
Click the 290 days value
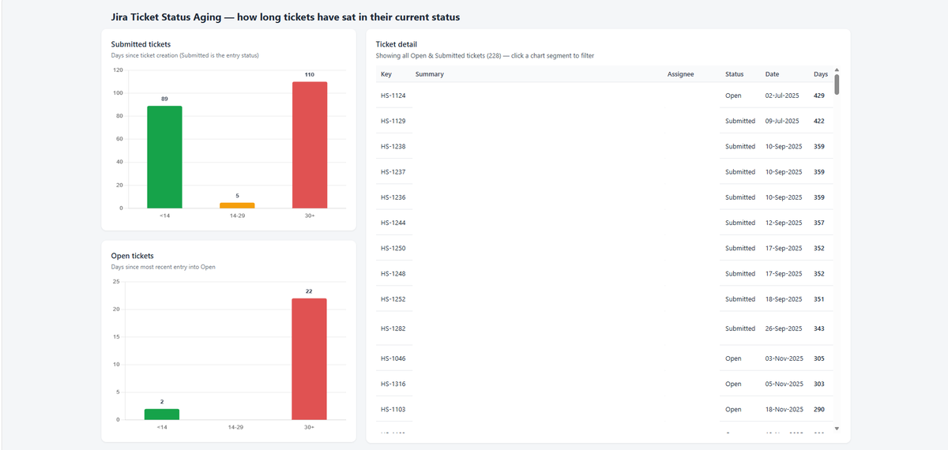pos(819,410)
